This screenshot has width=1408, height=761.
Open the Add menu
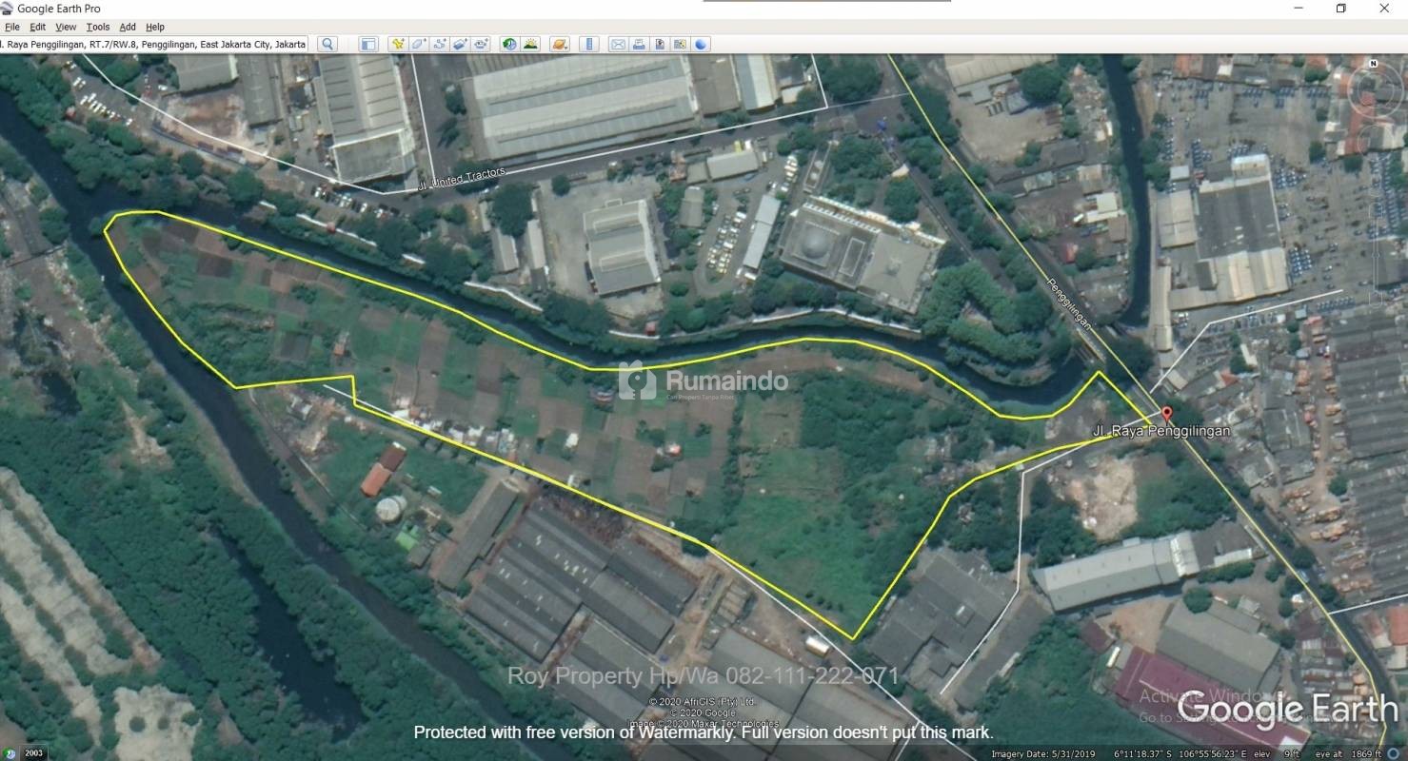coord(128,27)
